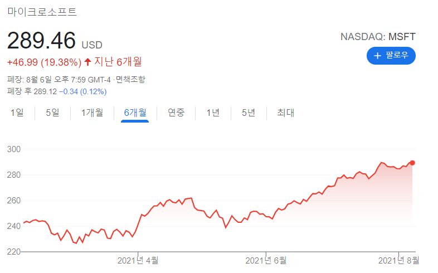Select the 6개월 chart tab
Viewport: 438px width, 273px height.
(x=135, y=113)
